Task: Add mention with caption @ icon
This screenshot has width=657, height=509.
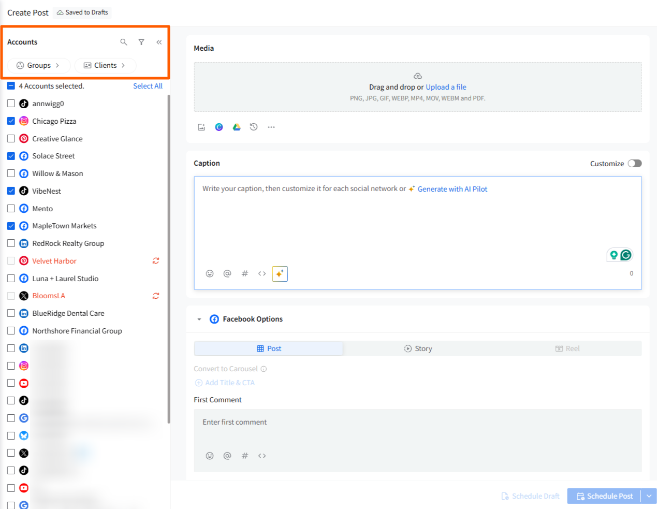Action: (x=227, y=273)
